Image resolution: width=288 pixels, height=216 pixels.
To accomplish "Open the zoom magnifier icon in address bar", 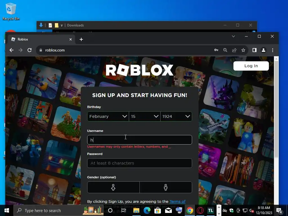I will 225,50.
